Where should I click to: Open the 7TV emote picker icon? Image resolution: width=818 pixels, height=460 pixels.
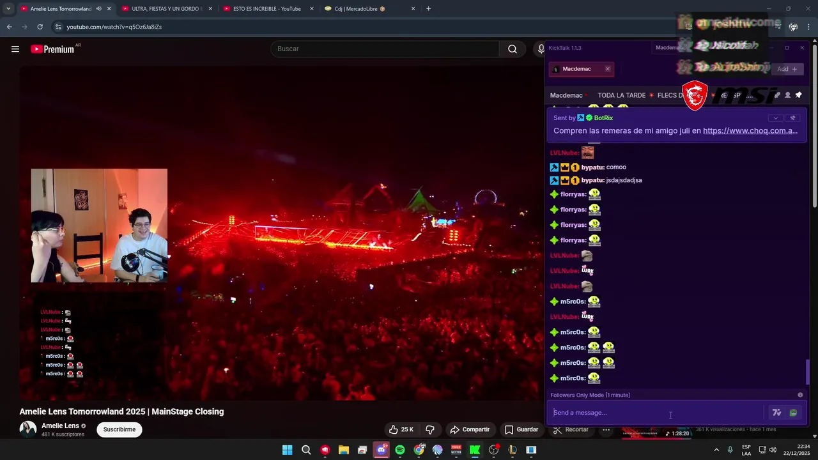tap(776, 413)
